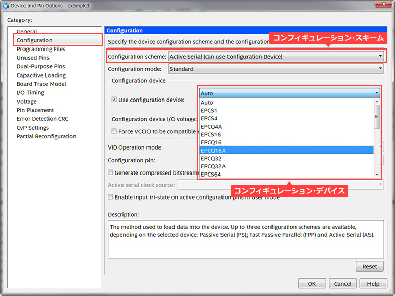
Task: Toggle Force VCCIO to be compatible checkbox
Action: pyautogui.click(x=114, y=131)
